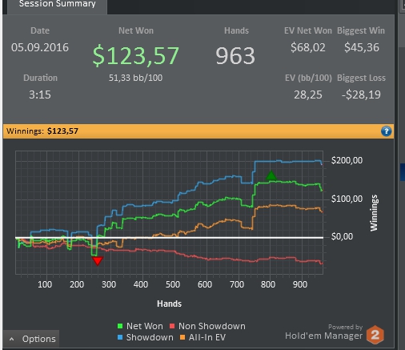Click the red biggest loss triangle marker
The height and width of the screenshot is (350, 405).
98,261
